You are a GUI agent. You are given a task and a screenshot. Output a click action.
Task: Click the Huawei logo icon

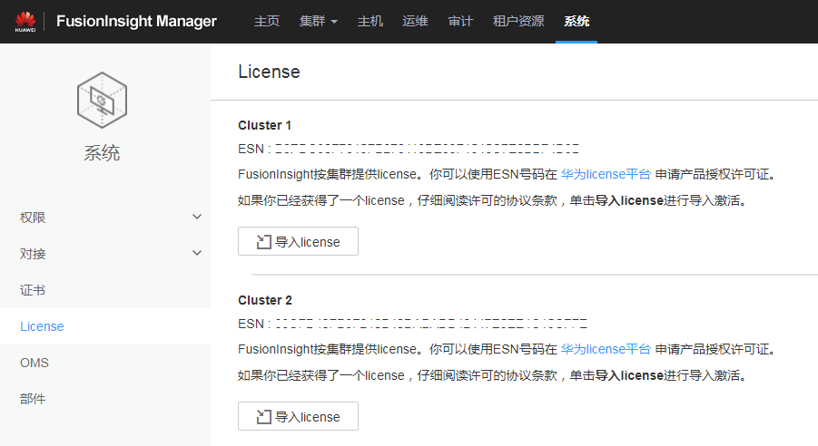point(25,22)
